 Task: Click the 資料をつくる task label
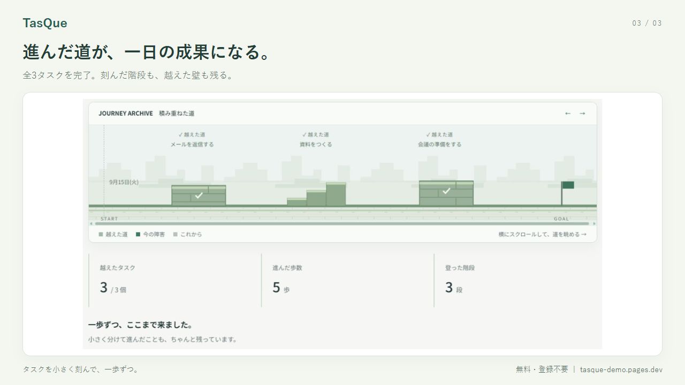[316, 144]
